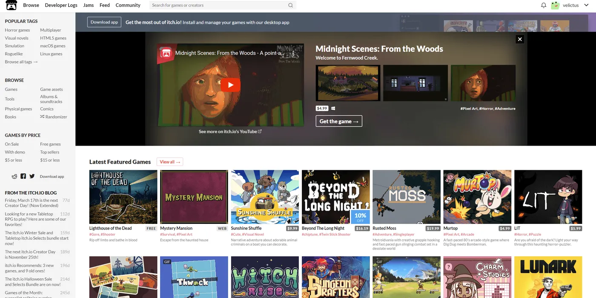Open the Visual novels tag
The height and width of the screenshot is (298, 596).
coord(17,38)
